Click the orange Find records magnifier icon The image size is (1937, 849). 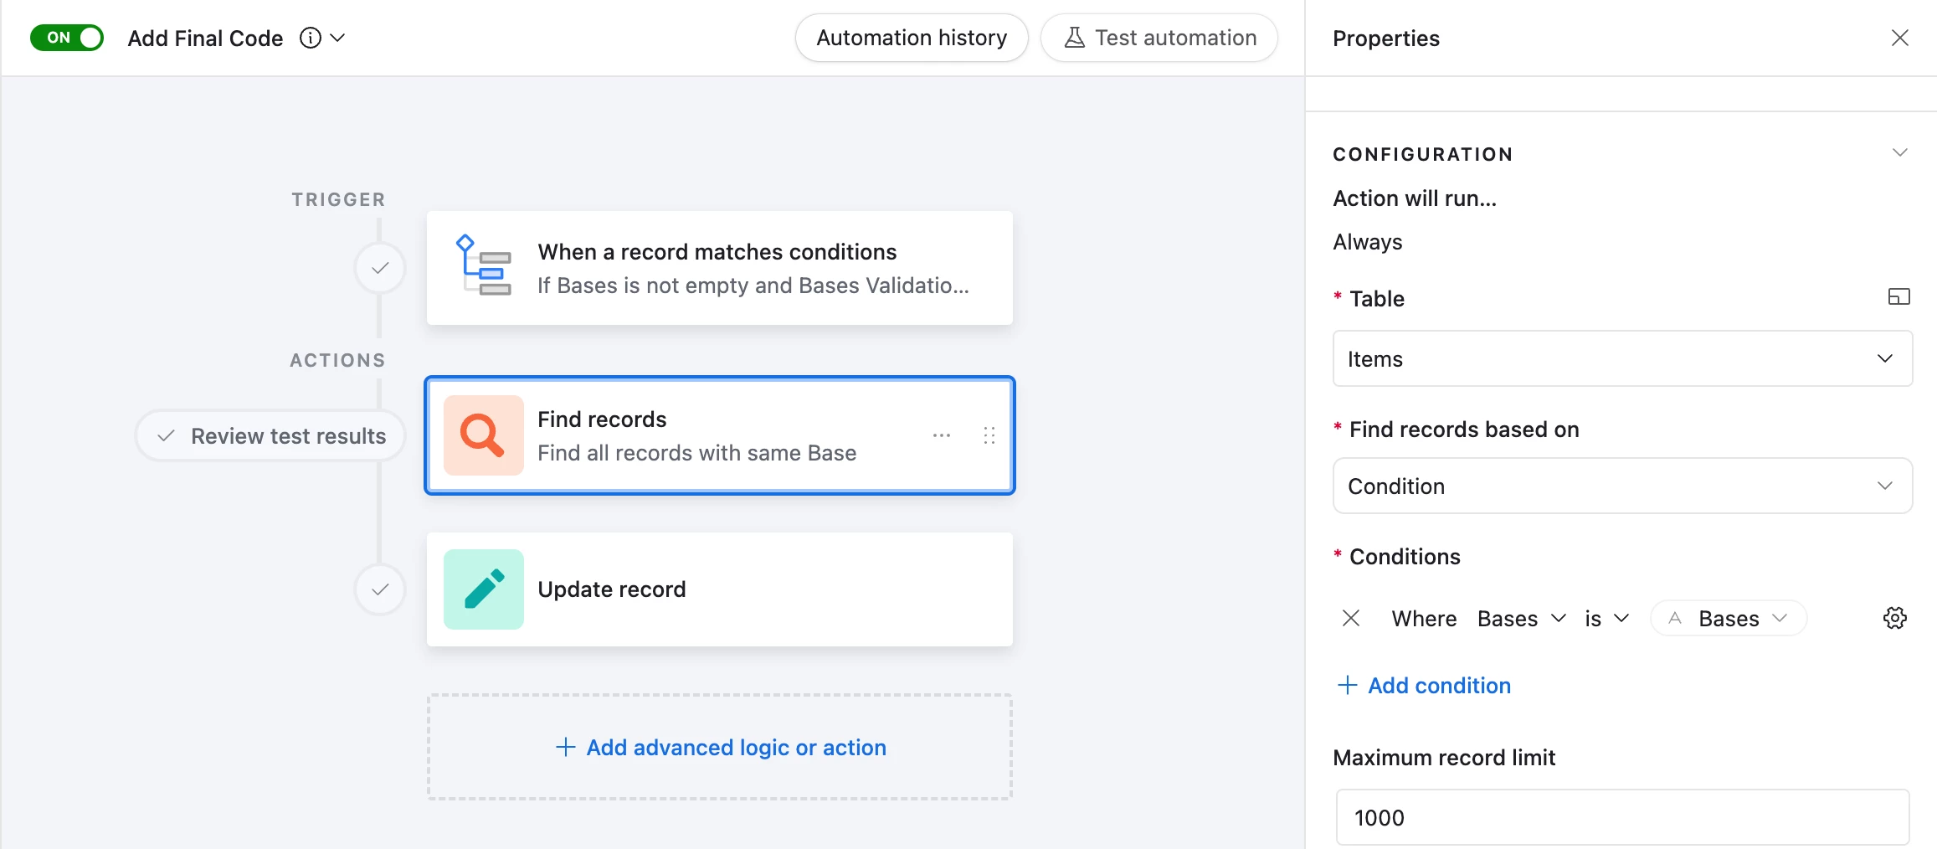pos(483,435)
